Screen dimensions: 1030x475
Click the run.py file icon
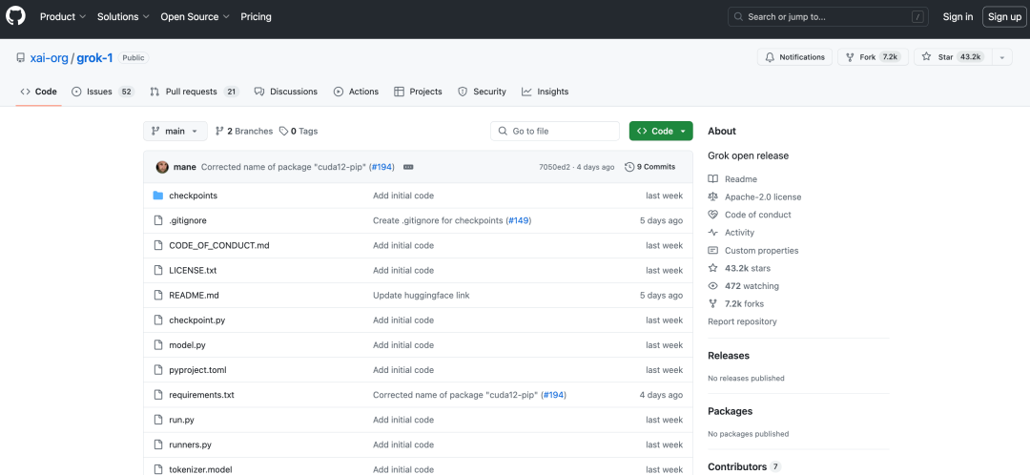(x=157, y=421)
